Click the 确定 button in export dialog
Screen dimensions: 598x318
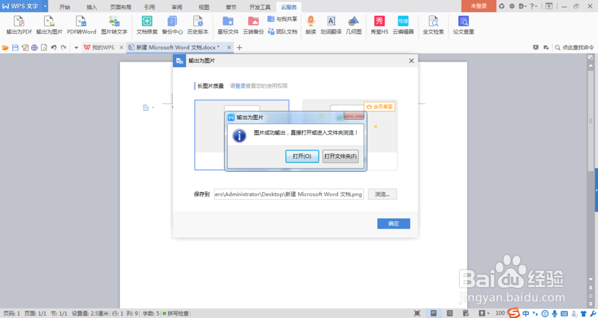pyautogui.click(x=393, y=224)
